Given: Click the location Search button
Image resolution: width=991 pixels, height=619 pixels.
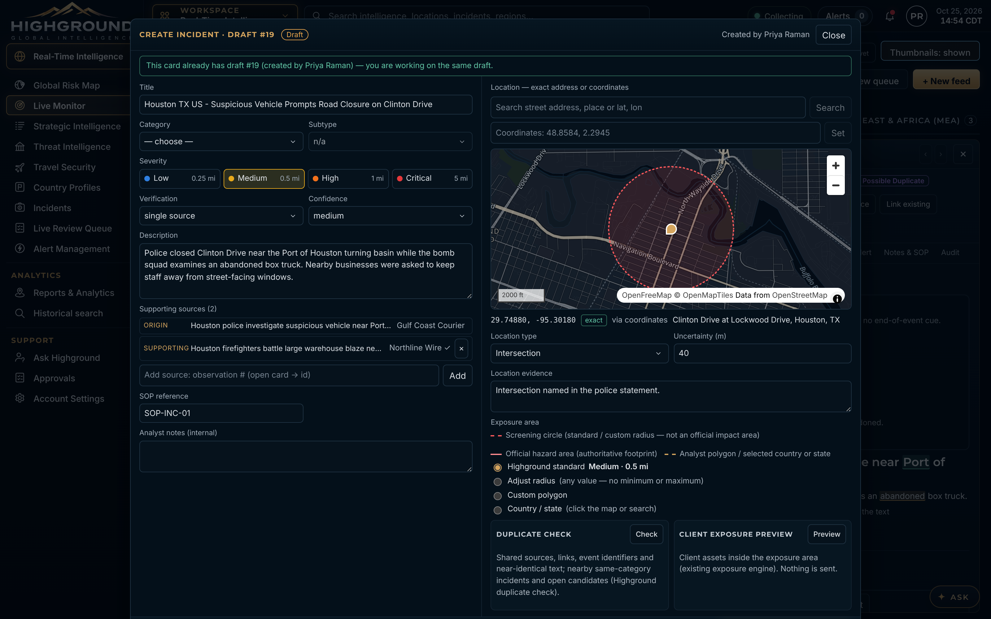Looking at the screenshot, I should 830,108.
